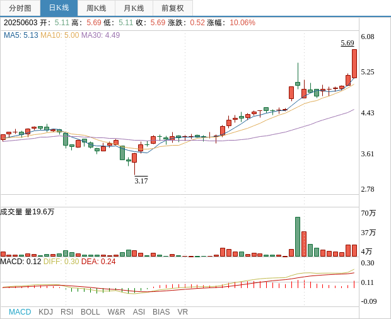Click the 涨幅 10.06% value
Screen dimensions: 391x319
[x=242, y=23]
